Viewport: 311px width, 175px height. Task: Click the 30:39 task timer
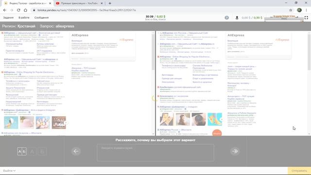[x=149, y=17]
